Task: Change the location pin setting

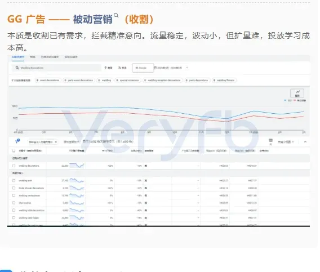Action: (108, 68)
